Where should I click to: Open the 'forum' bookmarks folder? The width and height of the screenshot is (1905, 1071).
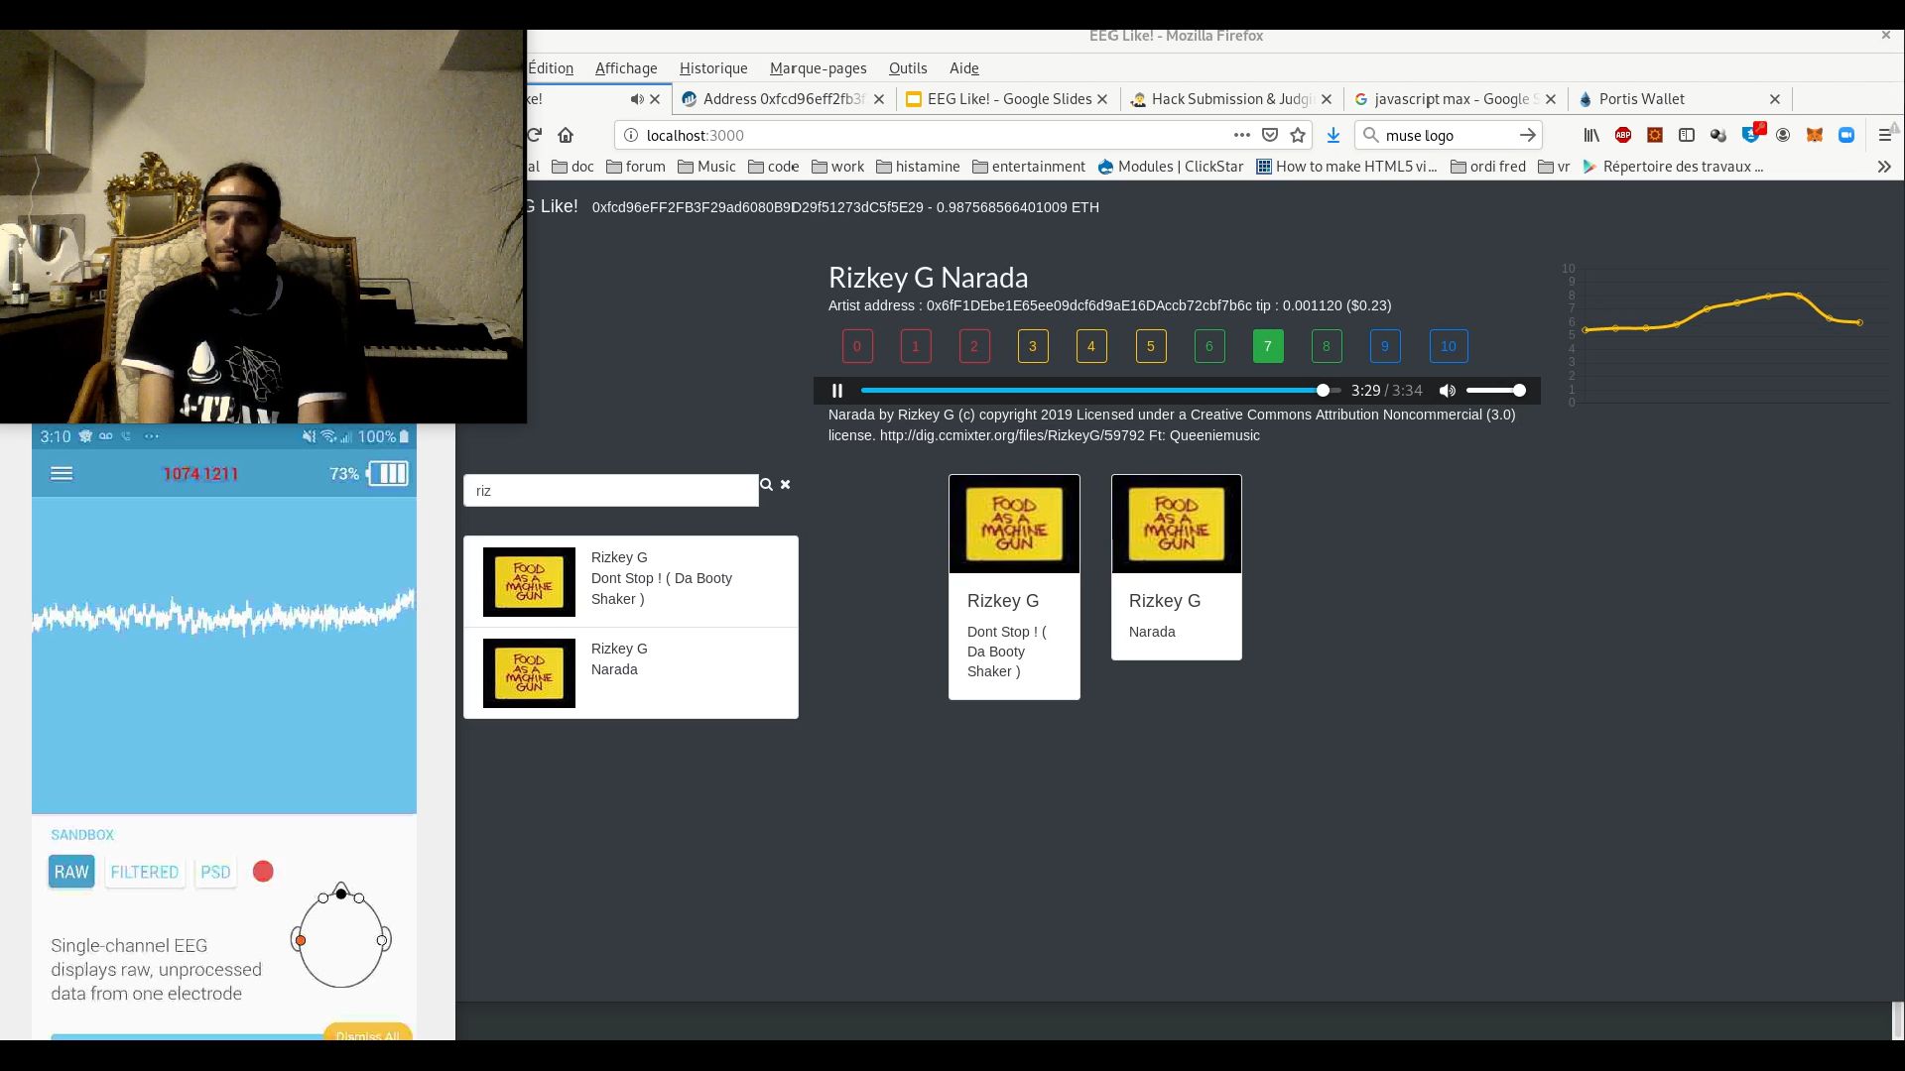pyautogui.click(x=635, y=167)
